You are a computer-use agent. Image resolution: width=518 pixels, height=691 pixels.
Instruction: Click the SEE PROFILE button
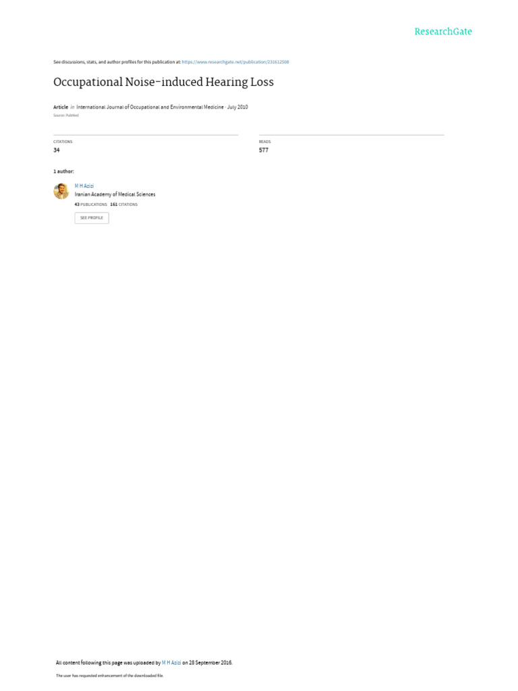(x=92, y=218)
